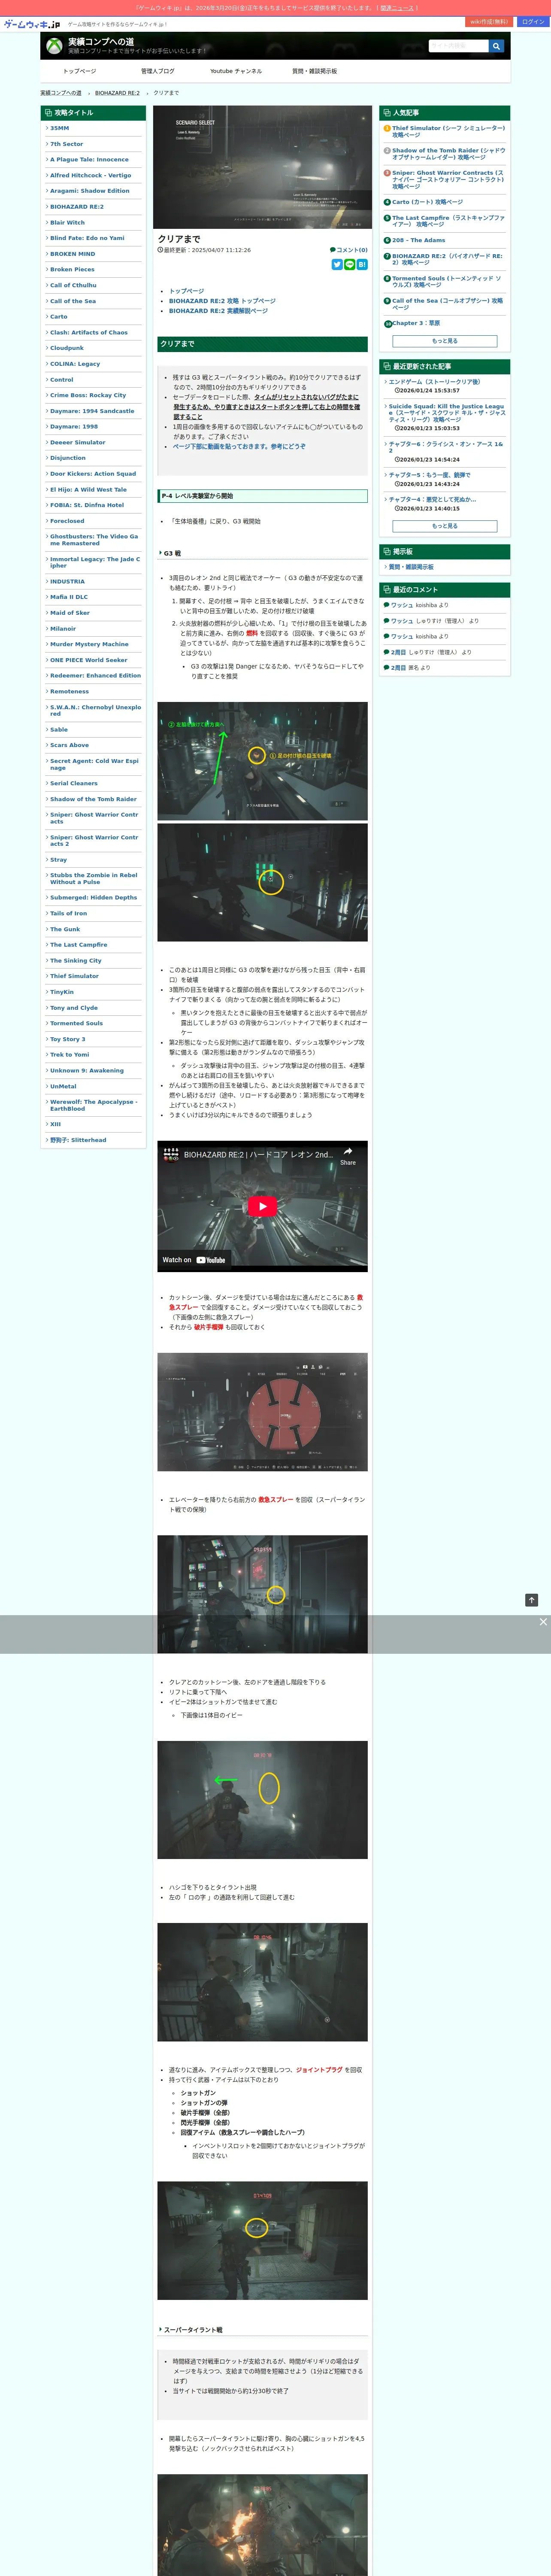Open BIOHAZARD RE:2 攻略 トップページ link

pos(222,301)
